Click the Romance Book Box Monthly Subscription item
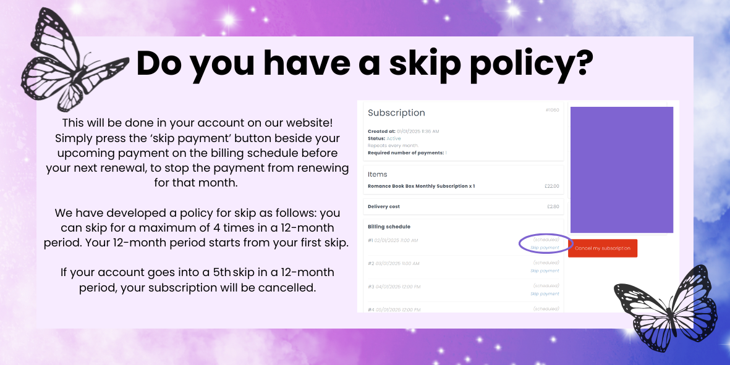Viewport: 730px width, 365px height. (421, 186)
